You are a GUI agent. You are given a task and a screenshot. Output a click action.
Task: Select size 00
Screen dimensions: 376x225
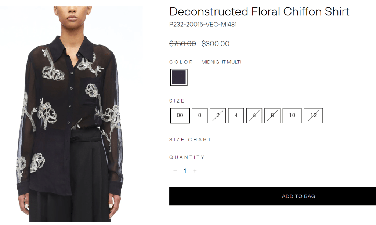click(x=180, y=115)
